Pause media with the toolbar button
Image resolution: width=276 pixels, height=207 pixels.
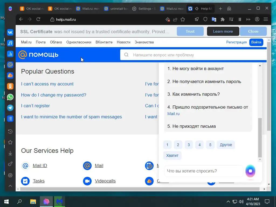tap(240, 19)
